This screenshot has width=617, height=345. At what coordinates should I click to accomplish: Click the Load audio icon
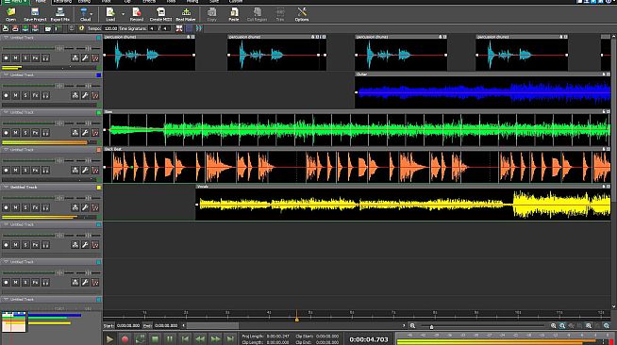tap(110, 14)
